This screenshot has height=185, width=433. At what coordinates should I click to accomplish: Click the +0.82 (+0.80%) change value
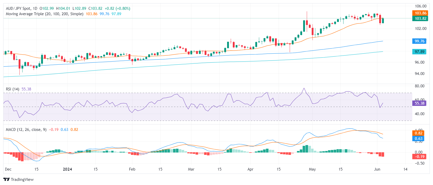[x=117, y=9]
